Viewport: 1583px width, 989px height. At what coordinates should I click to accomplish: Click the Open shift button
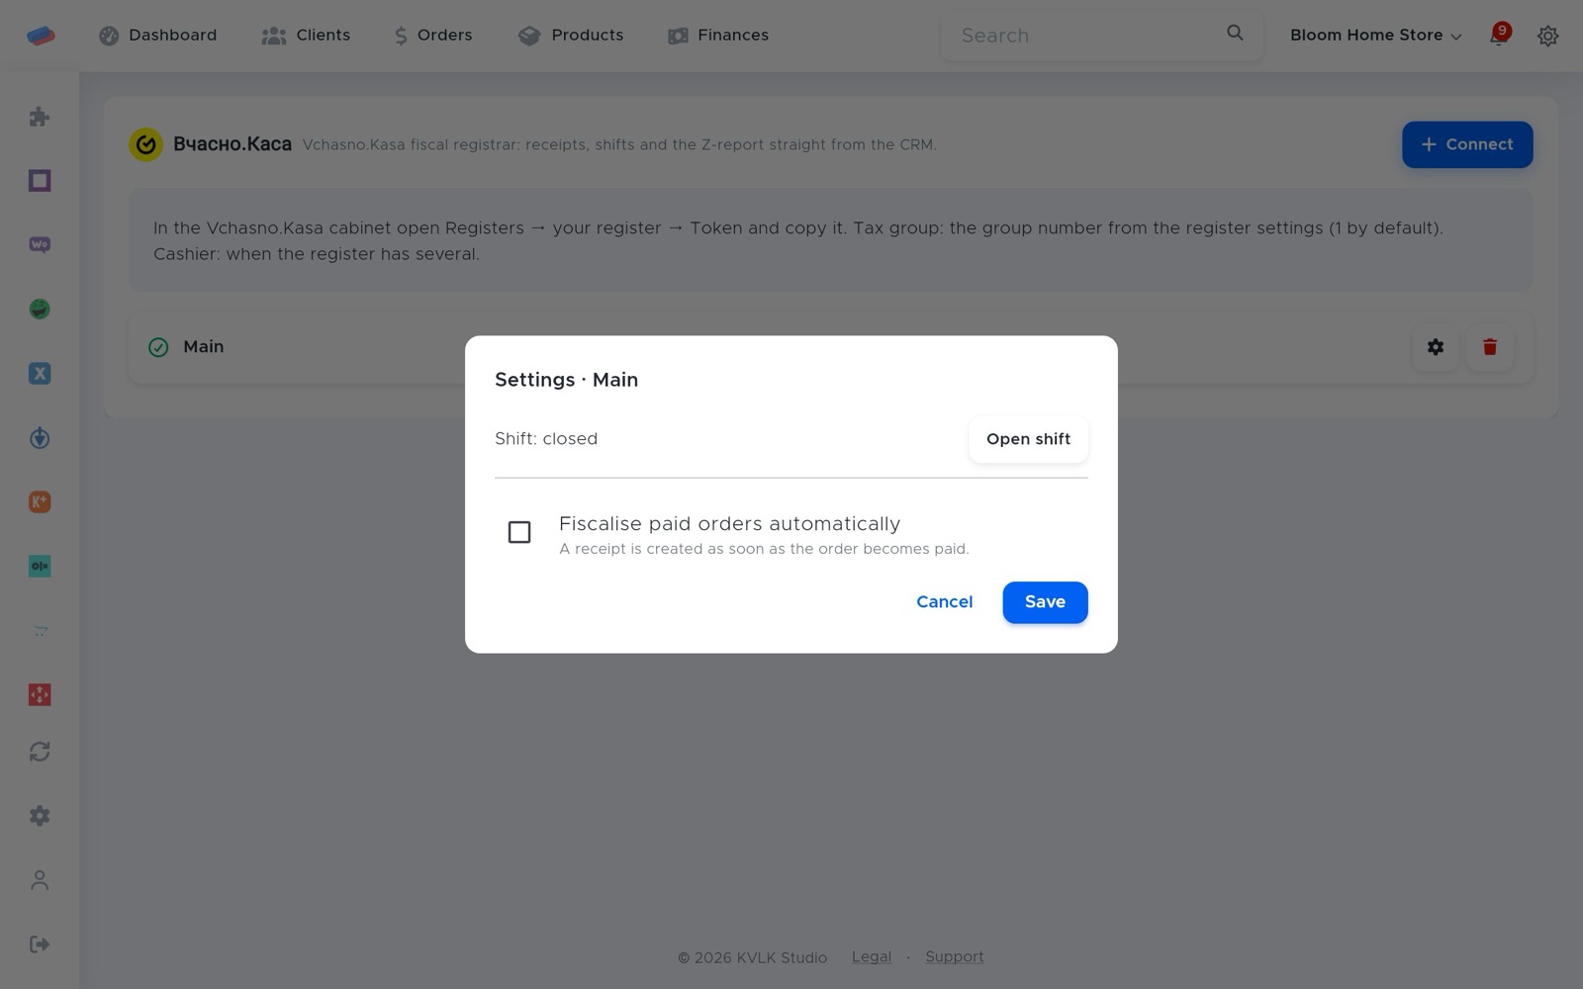[x=1028, y=439]
